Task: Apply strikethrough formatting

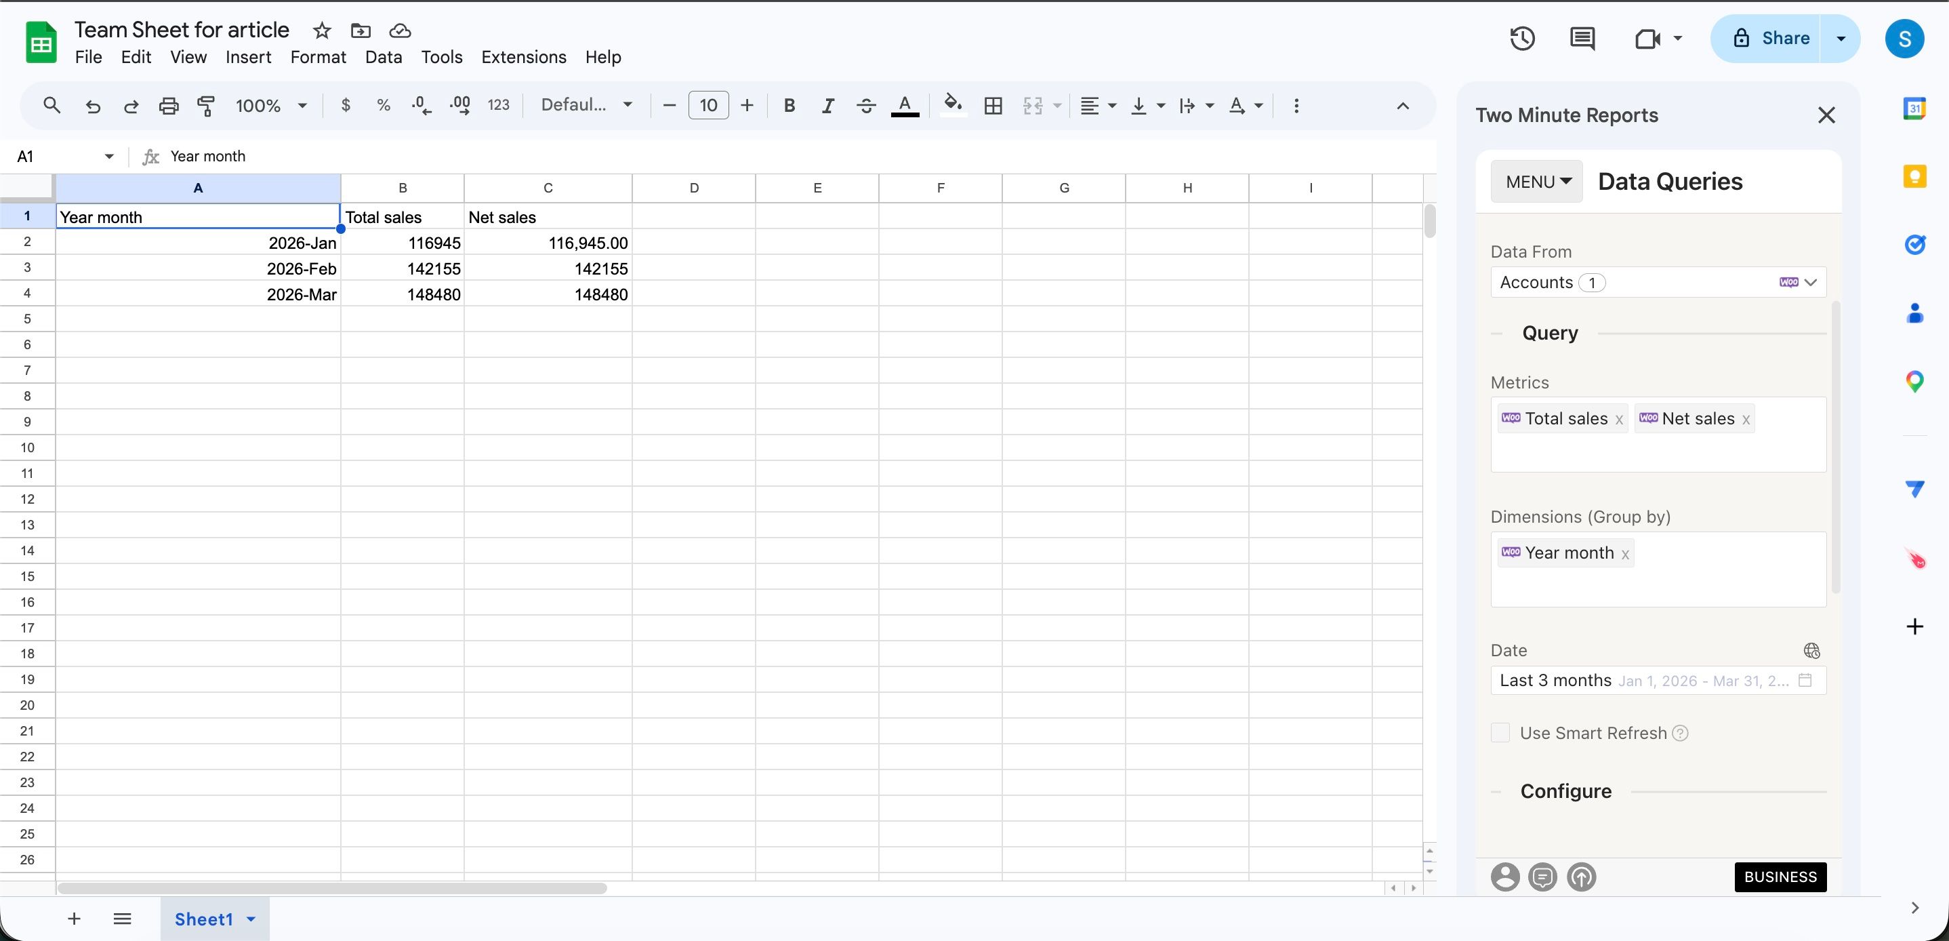Action: (866, 105)
